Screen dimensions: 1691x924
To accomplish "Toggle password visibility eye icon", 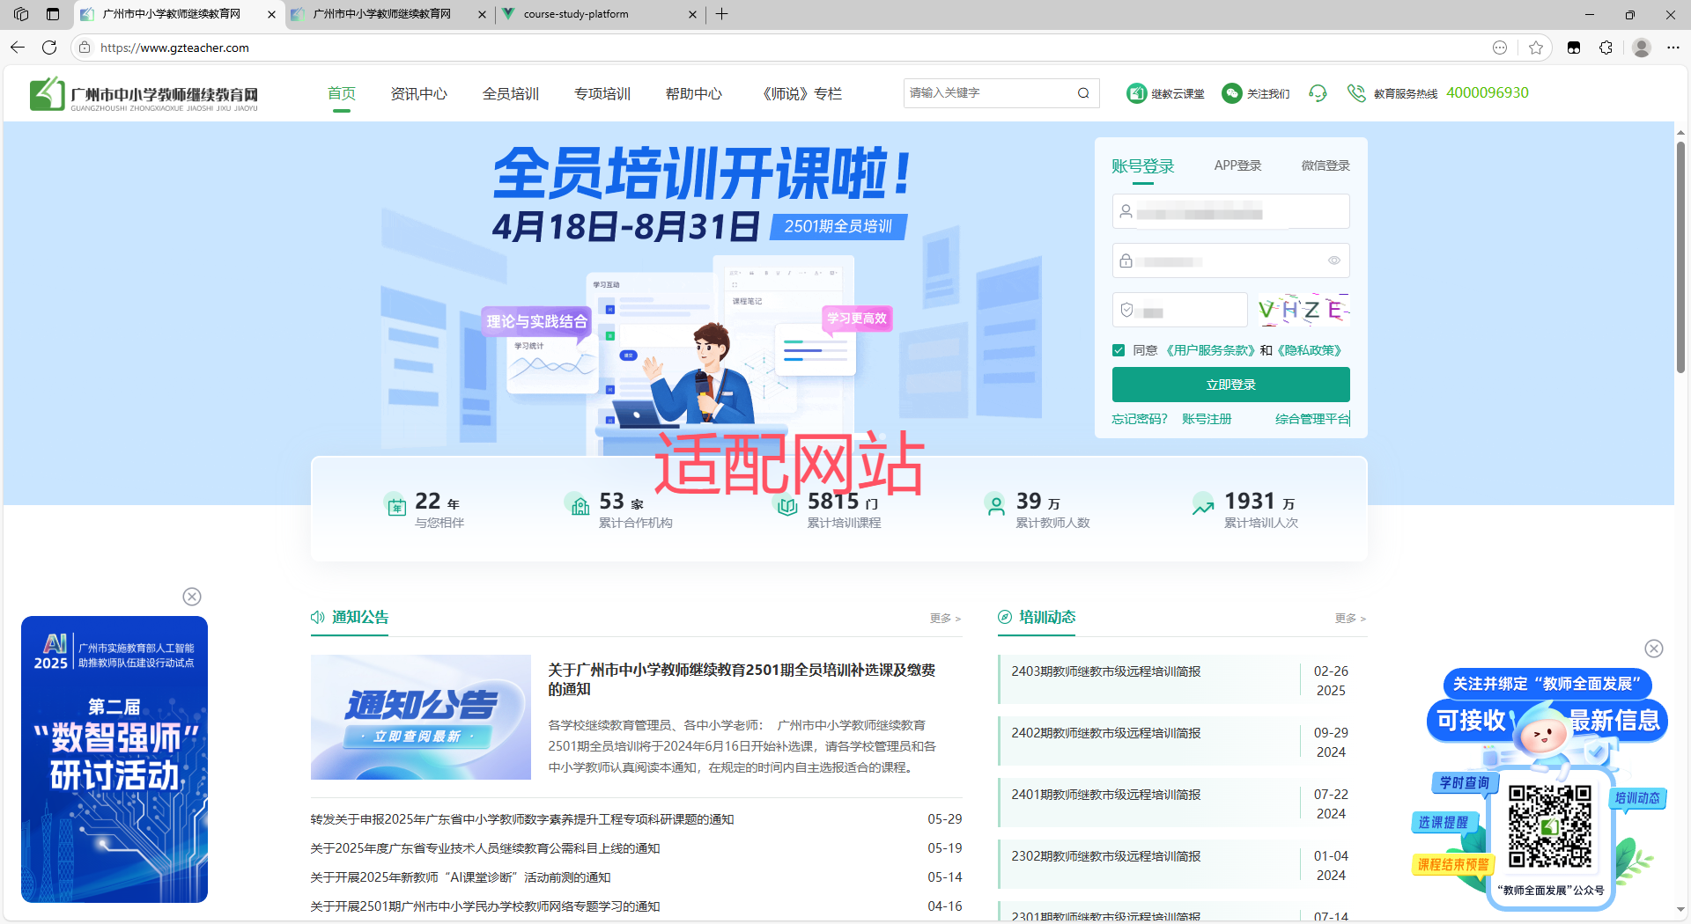I will tap(1334, 260).
